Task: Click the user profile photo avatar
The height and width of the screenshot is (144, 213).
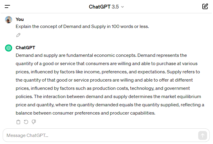Action: tap(9, 20)
